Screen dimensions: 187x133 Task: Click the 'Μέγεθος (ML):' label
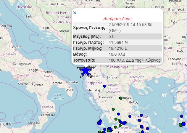(87, 36)
